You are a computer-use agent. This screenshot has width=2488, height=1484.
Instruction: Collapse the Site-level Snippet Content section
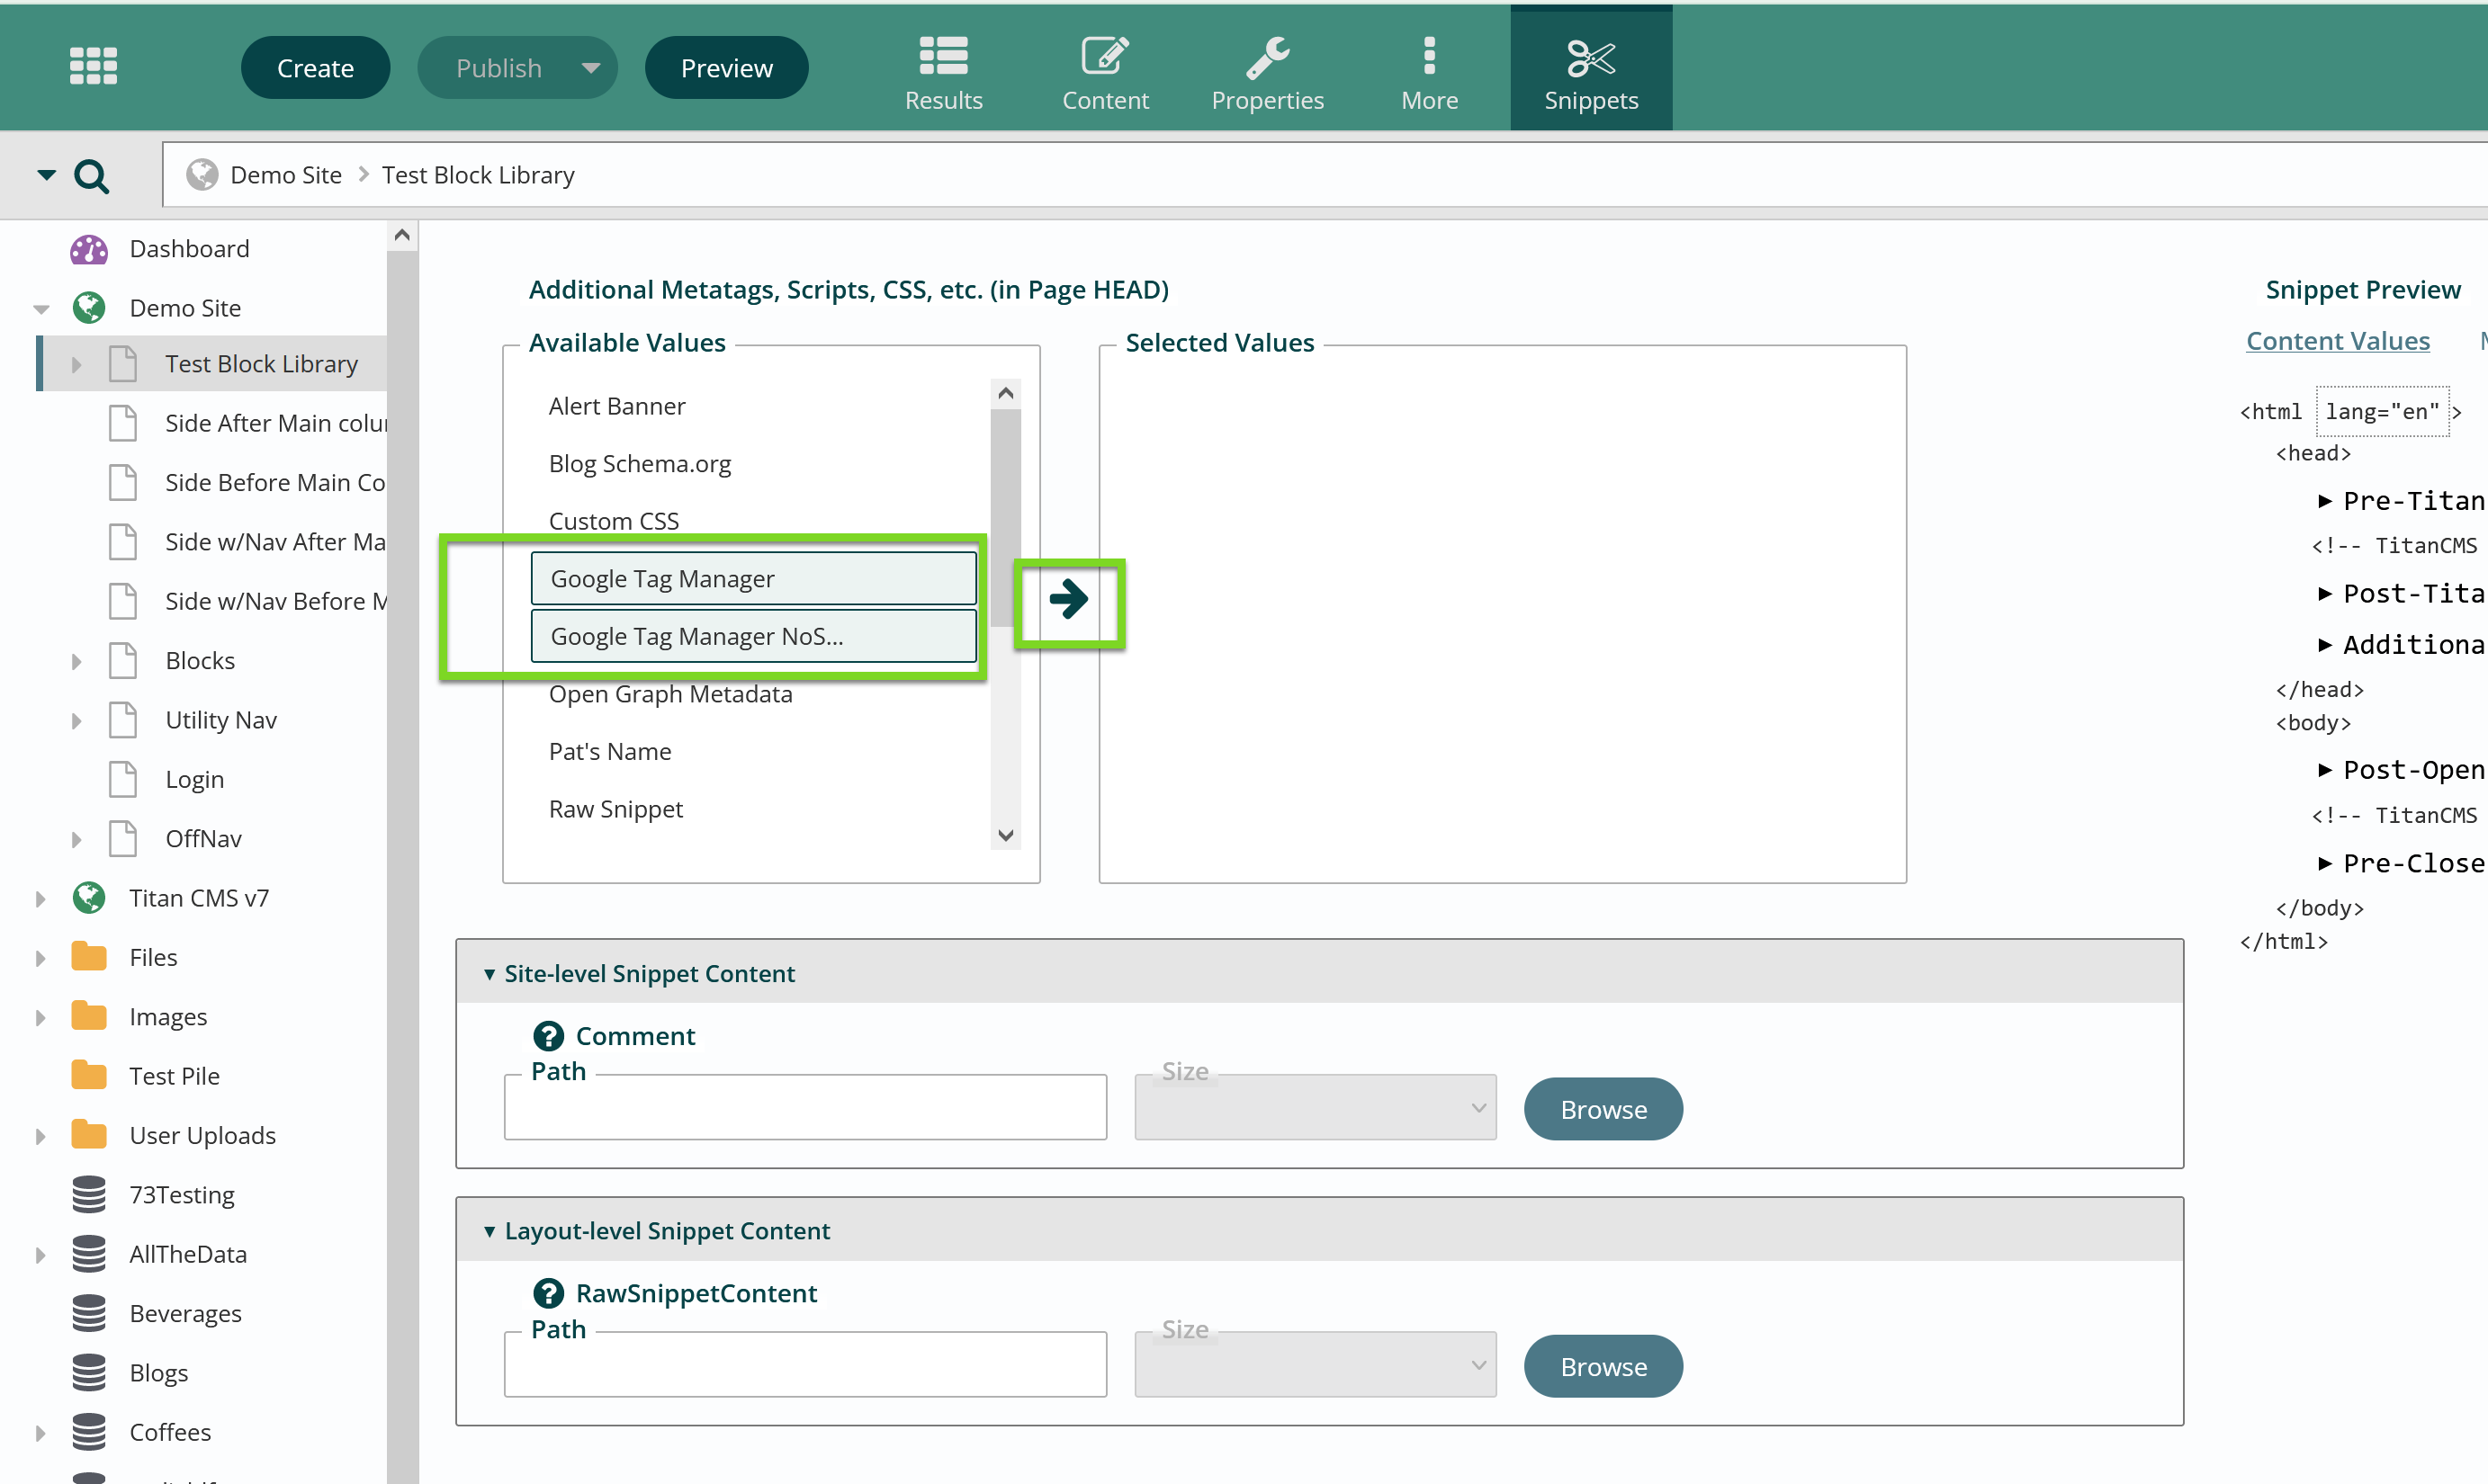[x=490, y=974]
